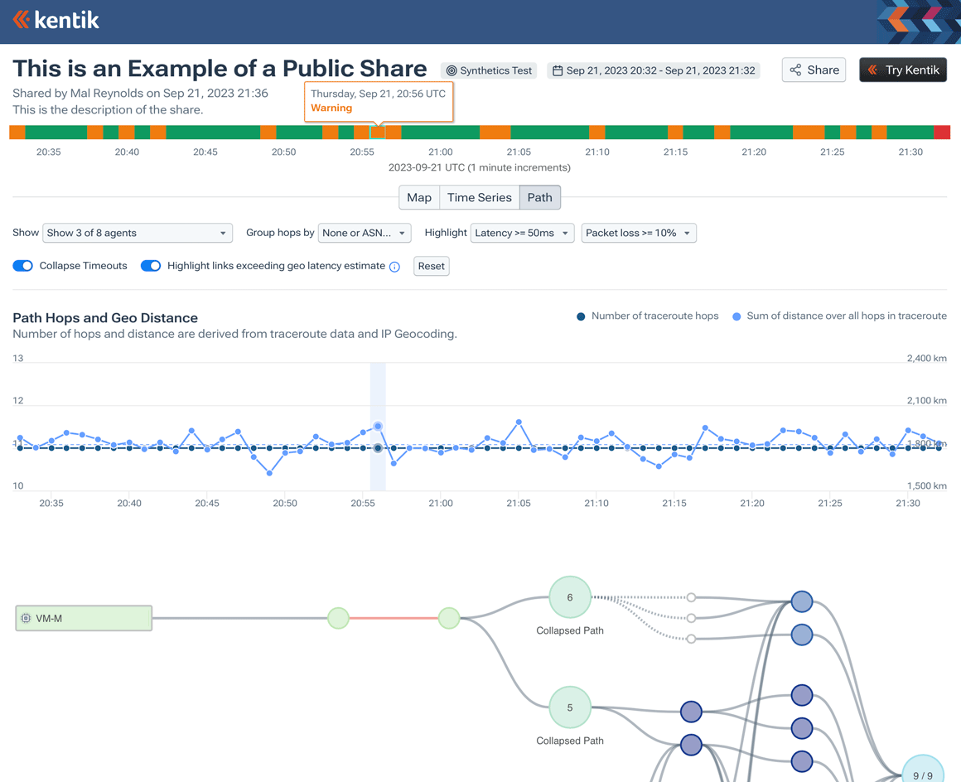
Task: Select the '5' Collapsed Path node
Action: click(x=569, y=707)
